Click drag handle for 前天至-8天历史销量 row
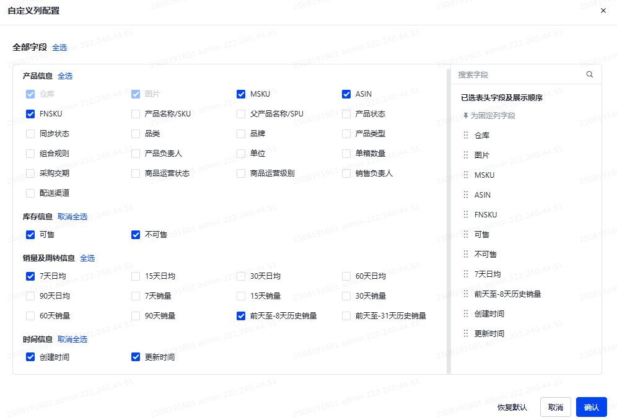Viewport: 617px width, 420px height. (x=466, y=294)
